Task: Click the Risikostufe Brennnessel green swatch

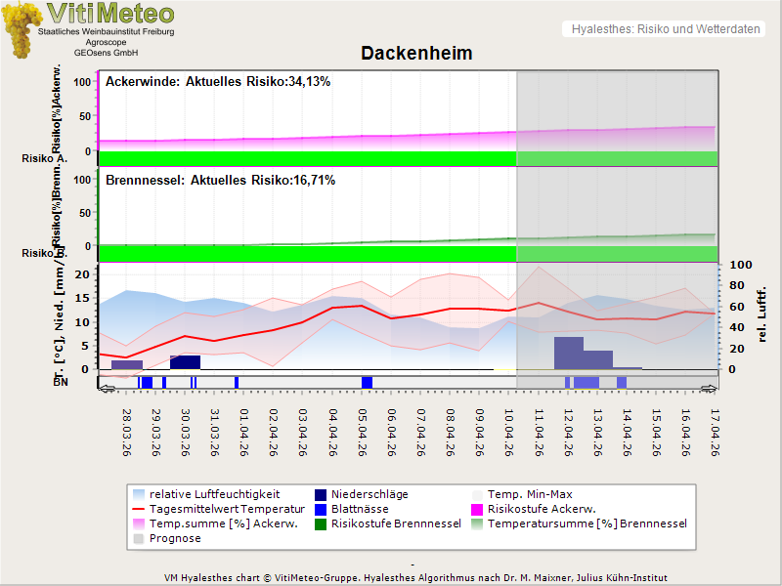Action: [321, 523]
